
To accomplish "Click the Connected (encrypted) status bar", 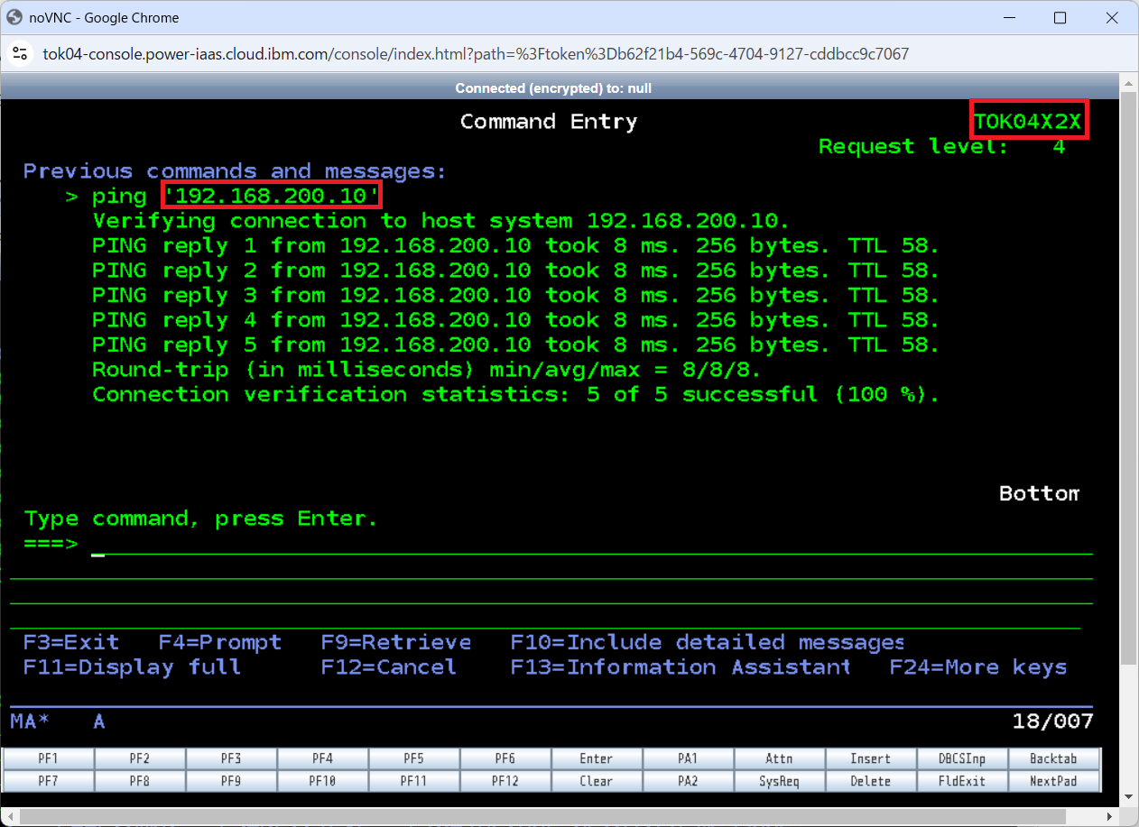I will [x=553, y=88].
